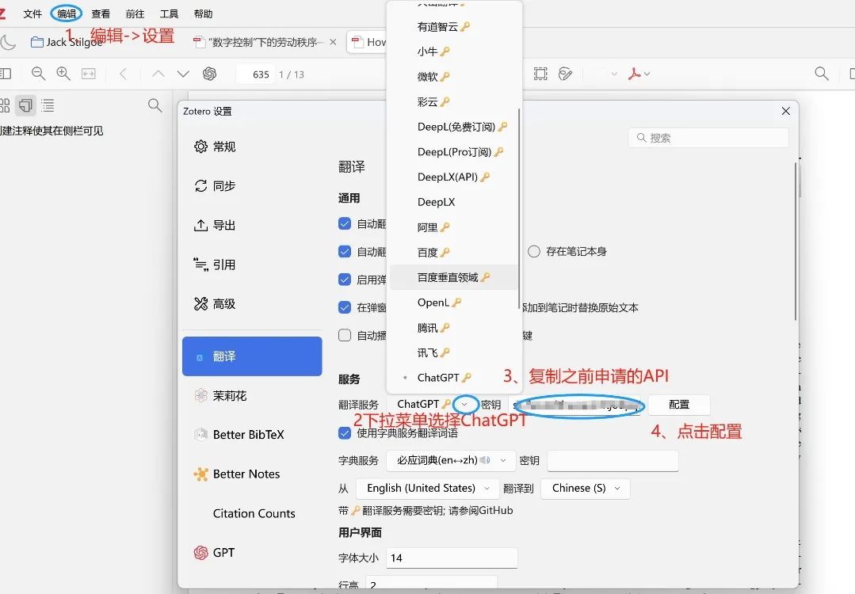Go to the previous page arrow
Image resolution: width=855 pixels, height=594 pixels.
pos(158,74)
